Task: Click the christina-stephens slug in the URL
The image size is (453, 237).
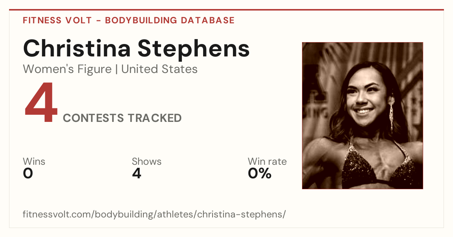Action: pyautogui.click(x=240, y=215)
